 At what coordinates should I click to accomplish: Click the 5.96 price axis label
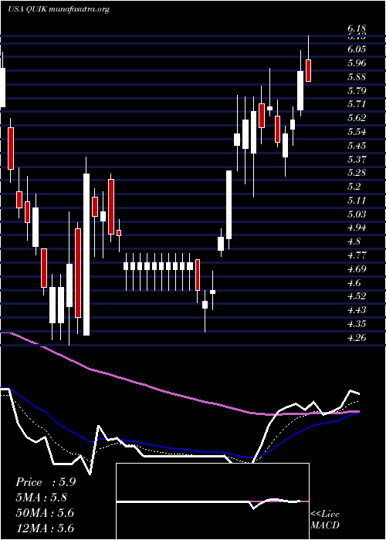tap(357, 63)
